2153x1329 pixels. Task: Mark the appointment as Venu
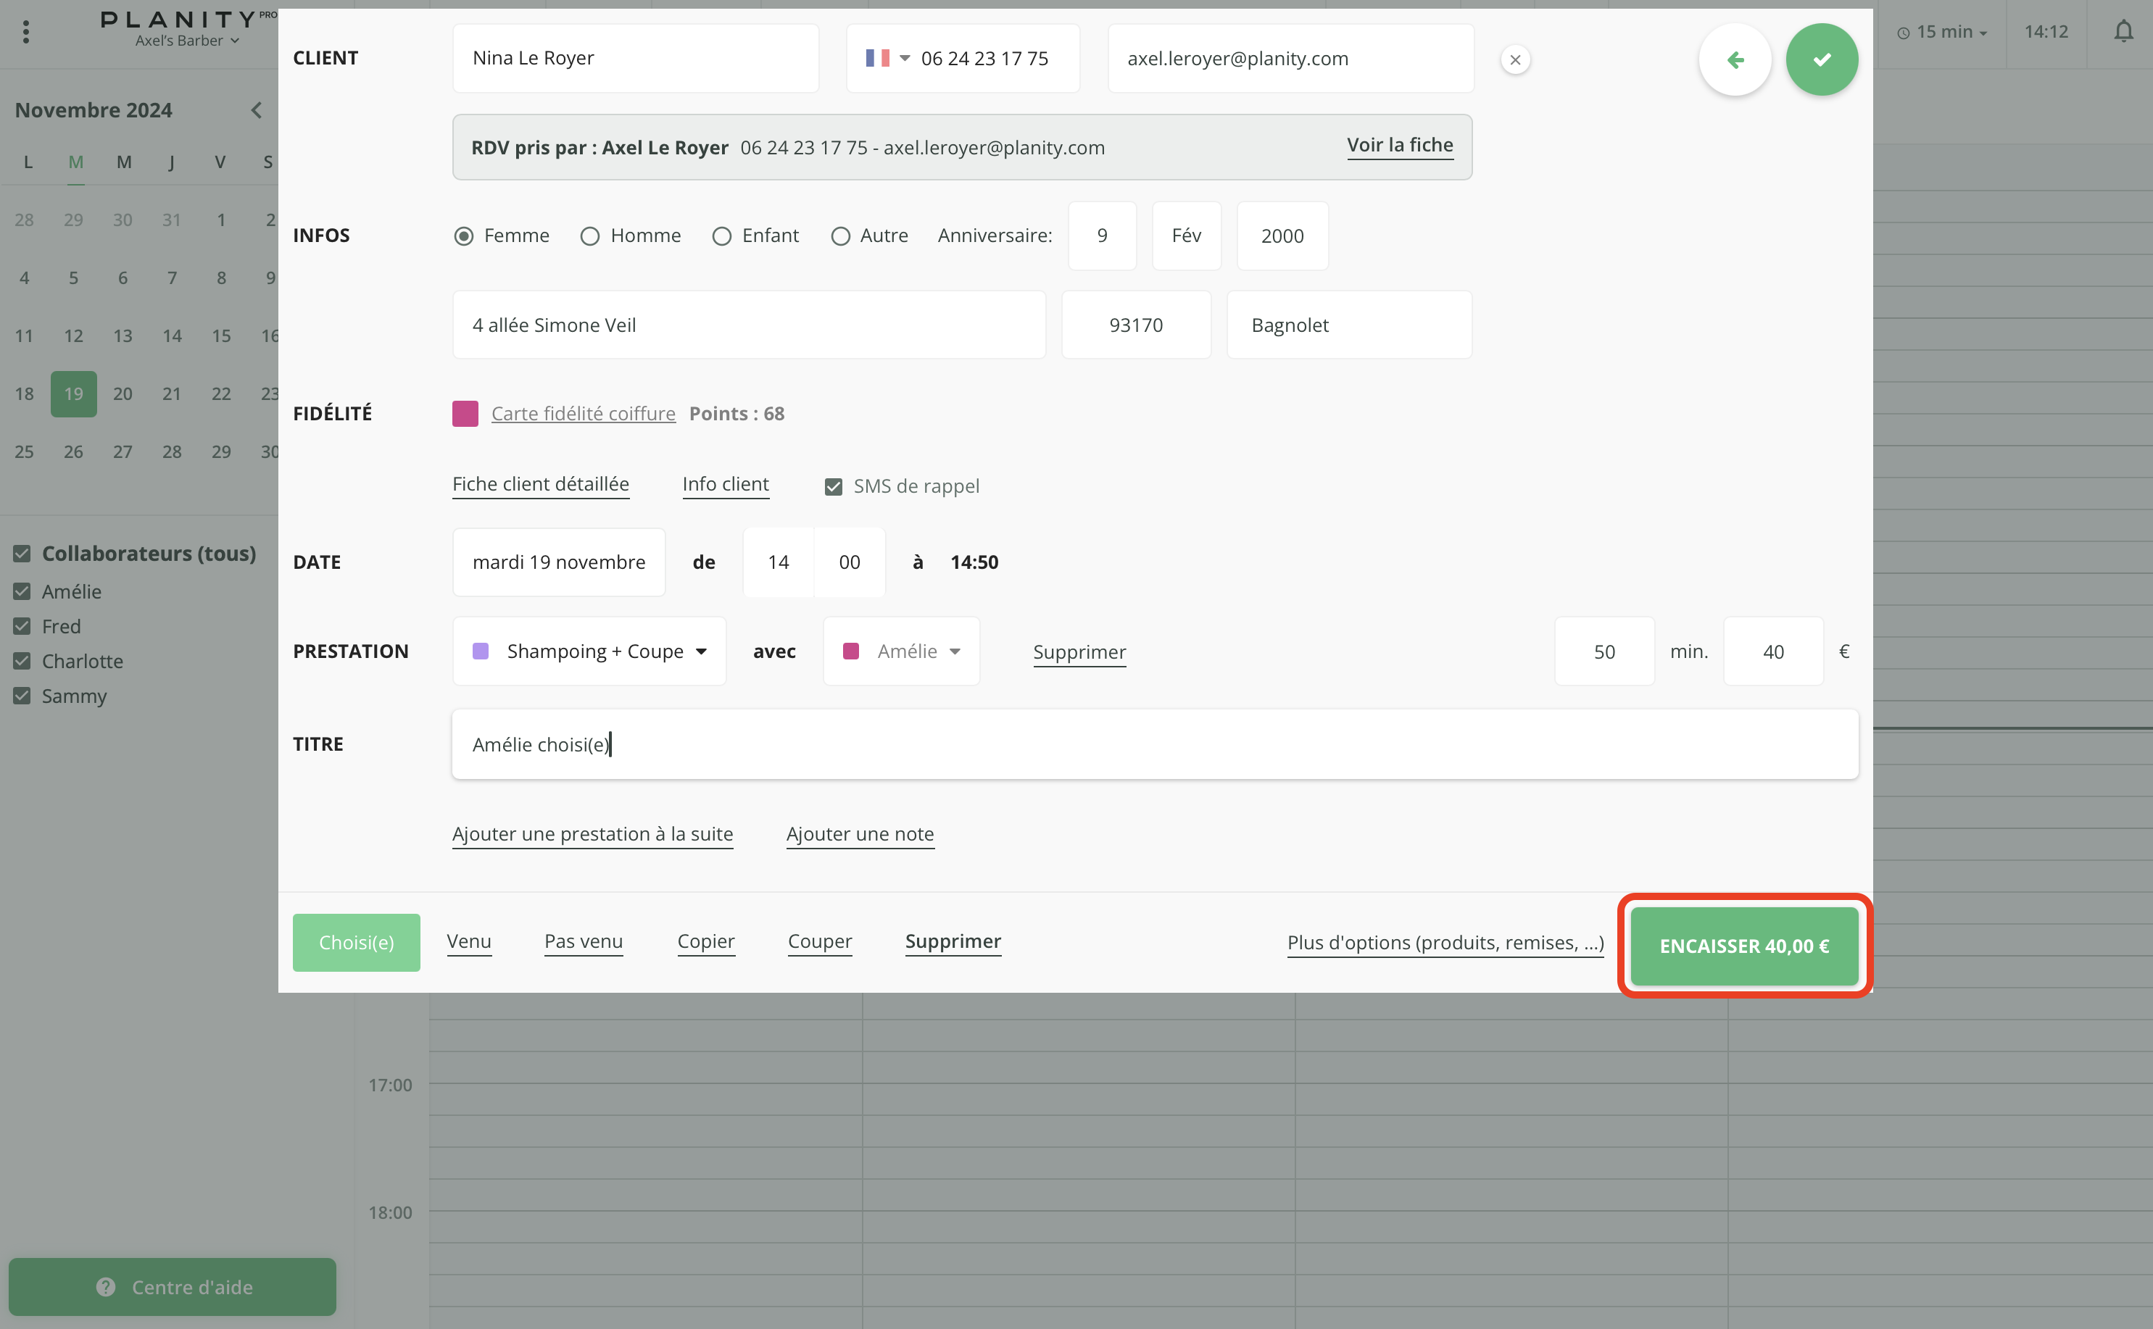468,941
